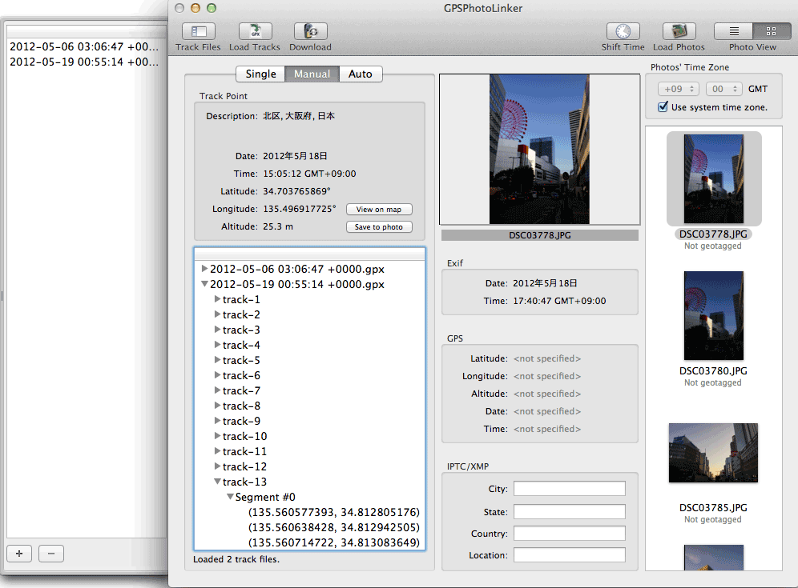
Task: Expand track-1 in the track list
Action: pos(217,299)
